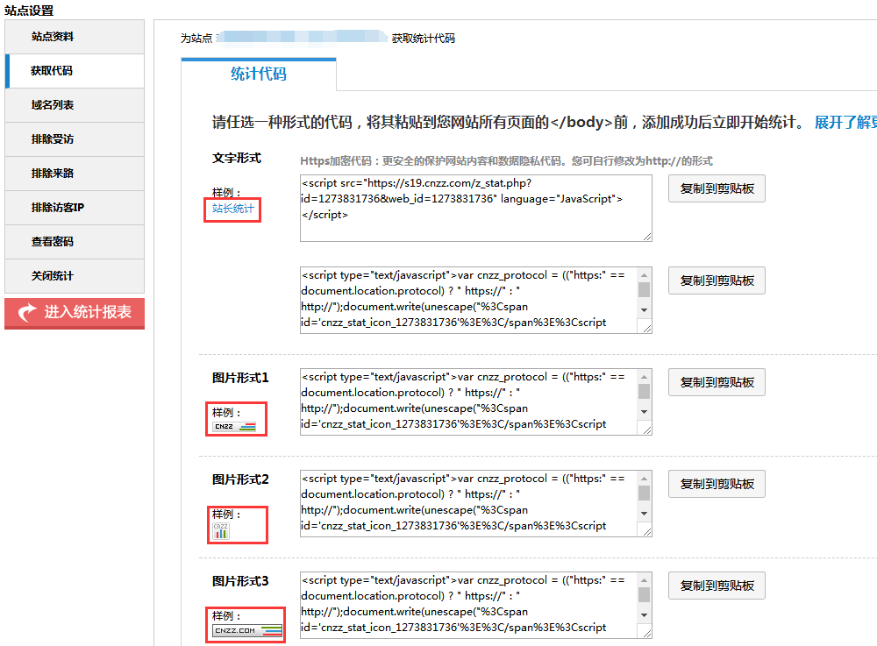Copy the Https script code to clipboard
The height and width of the screenshot is (646, 877).
717,189
